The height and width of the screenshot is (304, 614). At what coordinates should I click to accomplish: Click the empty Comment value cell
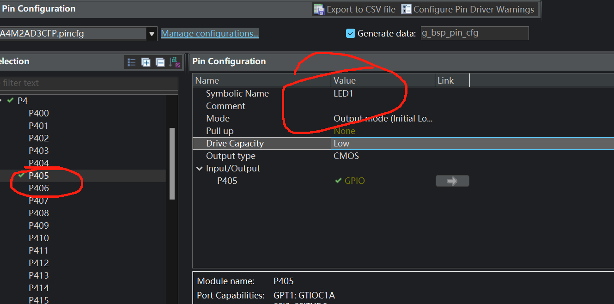click(x=383, y=106)
